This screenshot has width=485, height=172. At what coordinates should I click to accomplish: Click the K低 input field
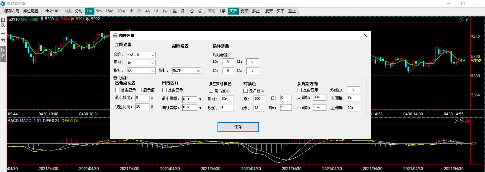(x=286, y=107)
